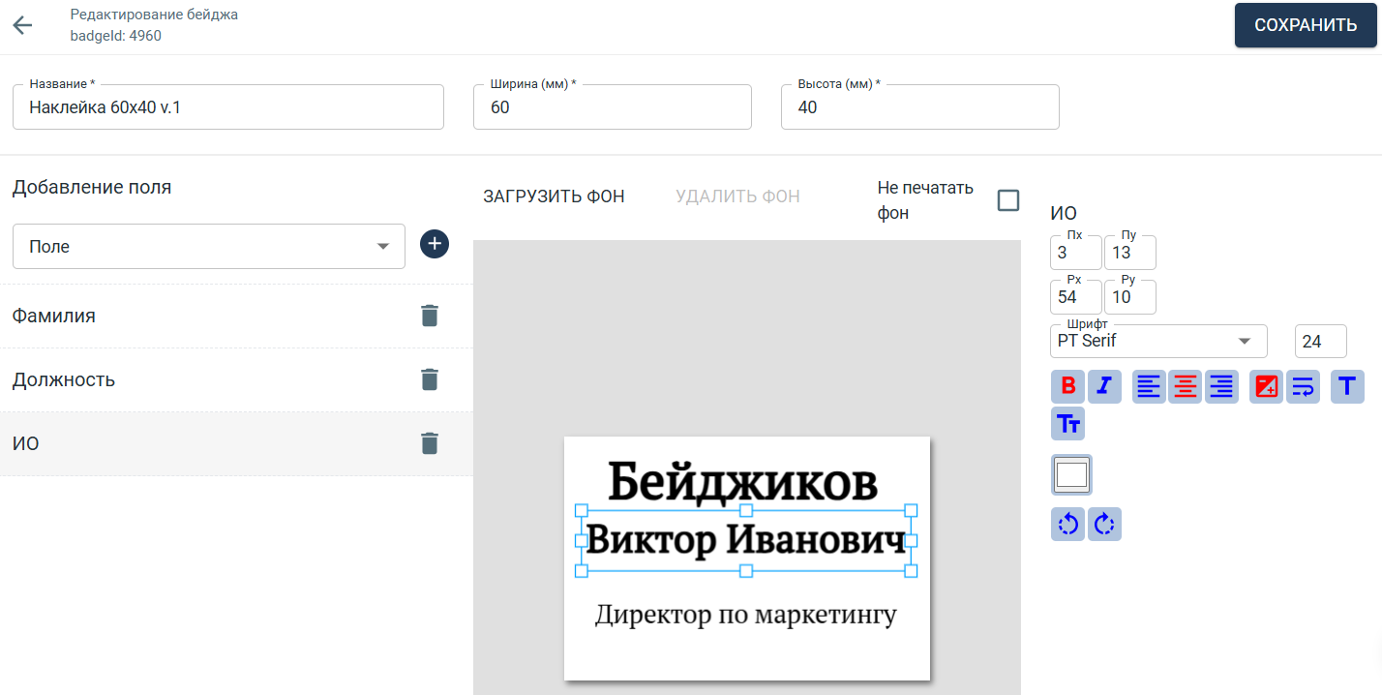Click the font size input showing 24

[1320, 341]
